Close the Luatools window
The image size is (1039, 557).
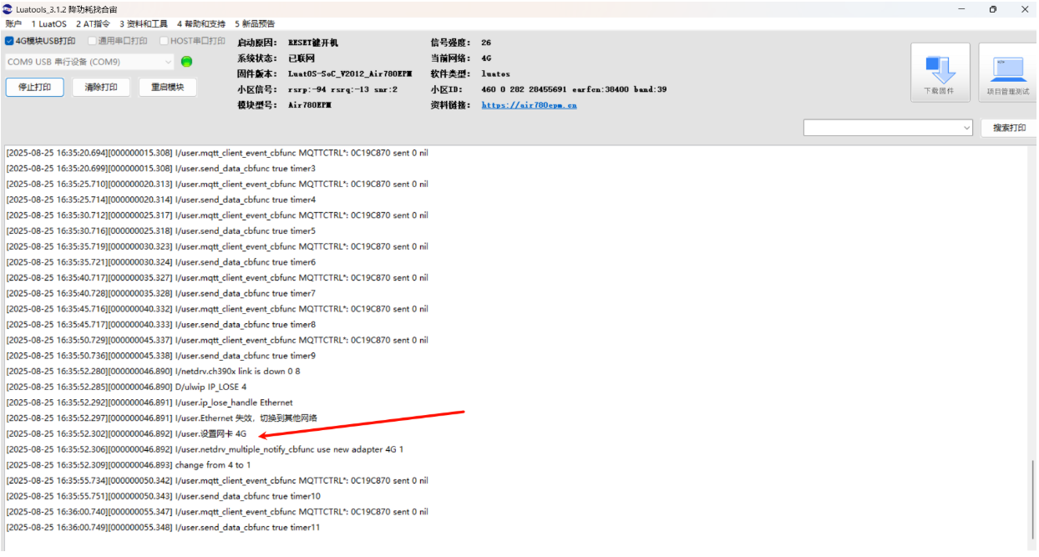coord(1024,9)
